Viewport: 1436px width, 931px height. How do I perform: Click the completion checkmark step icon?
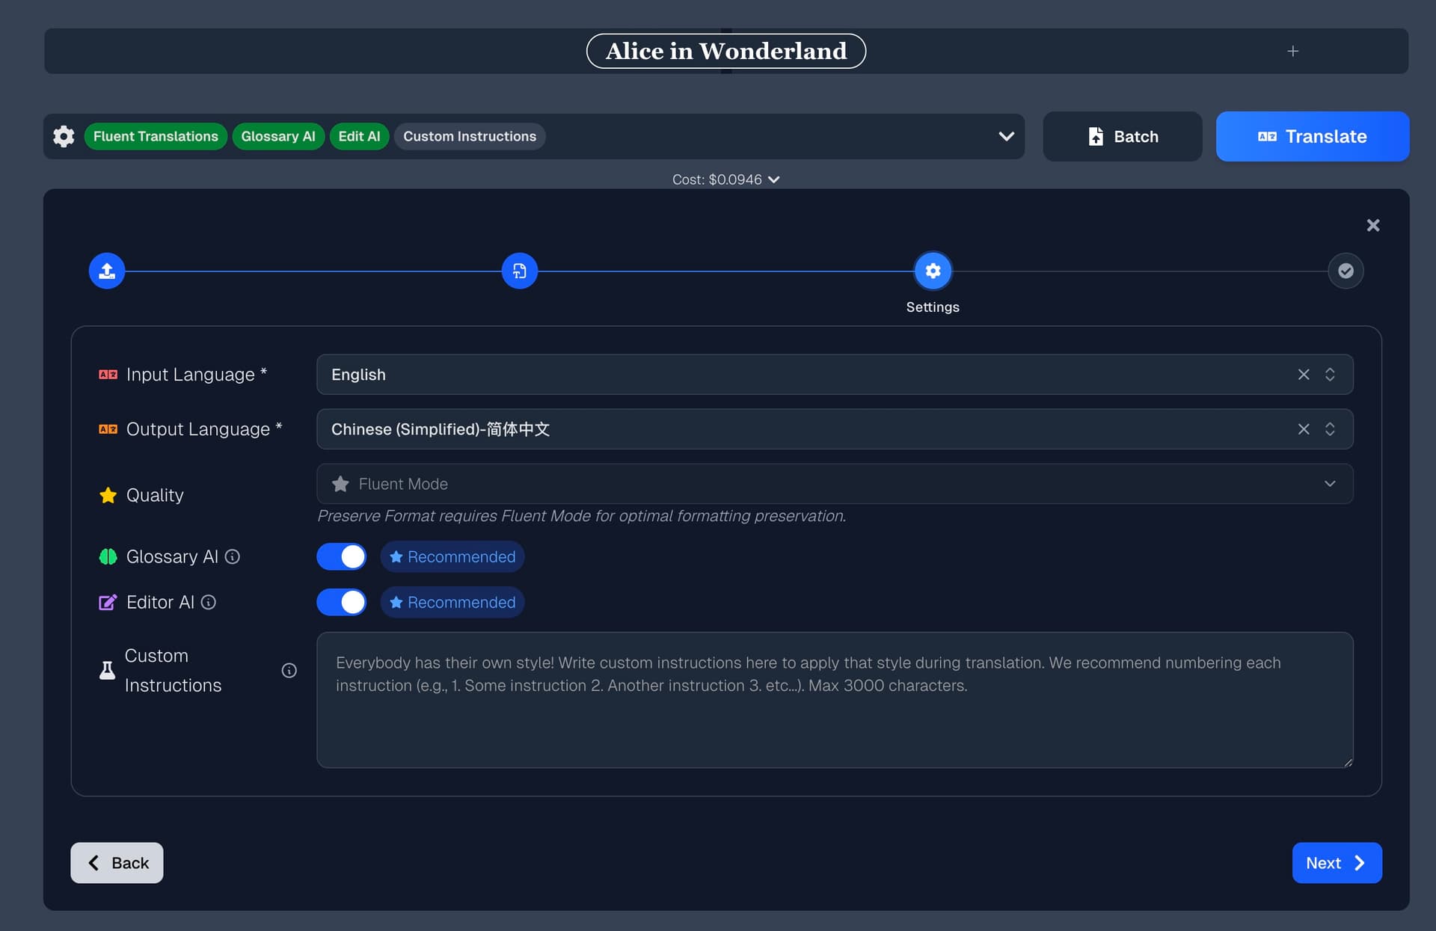click(1346, 270)
